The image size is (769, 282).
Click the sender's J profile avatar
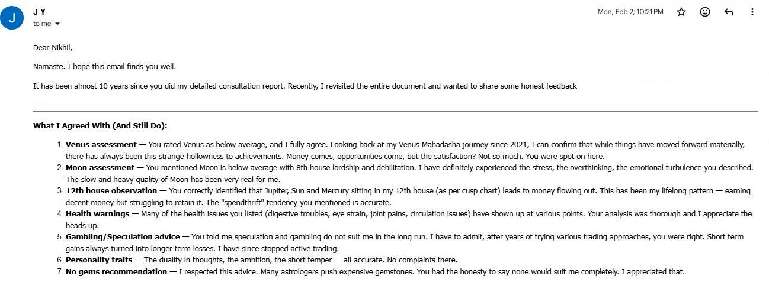pyautogui.click(x=12, y=17)
